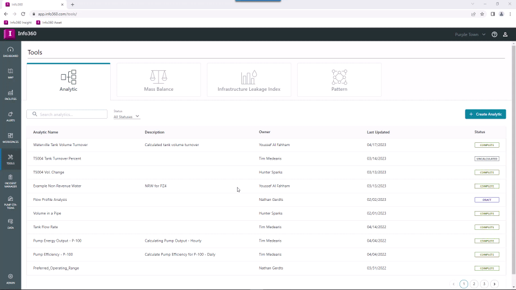Open the Chrome profile avatar icon
The image size is (516, 290).
[x=501, y=14]
